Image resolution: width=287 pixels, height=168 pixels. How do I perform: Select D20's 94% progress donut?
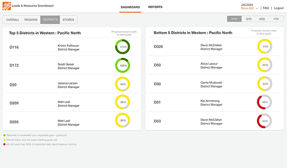[123, 84]
